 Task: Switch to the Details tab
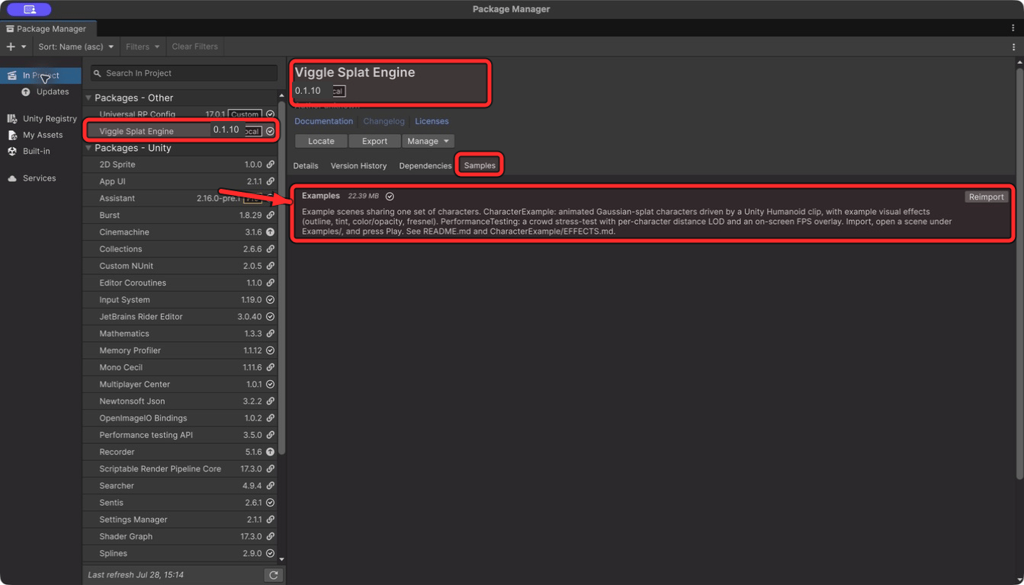(306, 165)
